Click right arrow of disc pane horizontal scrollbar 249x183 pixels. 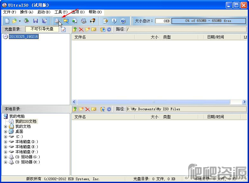tap(244, 102)
